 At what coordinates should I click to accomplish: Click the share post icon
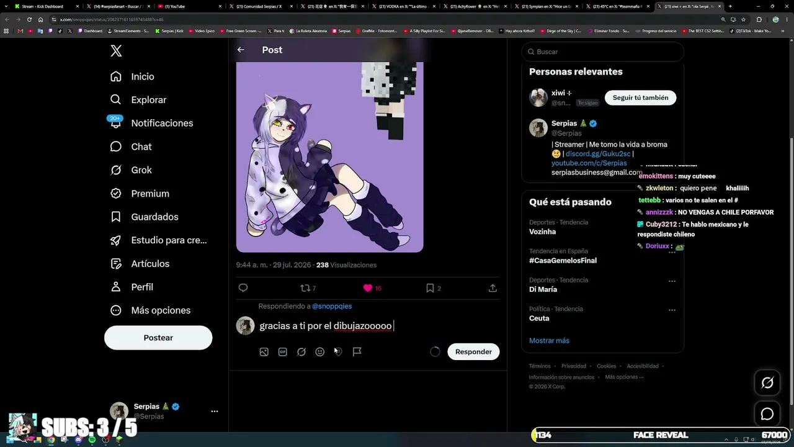click(493, 288)
